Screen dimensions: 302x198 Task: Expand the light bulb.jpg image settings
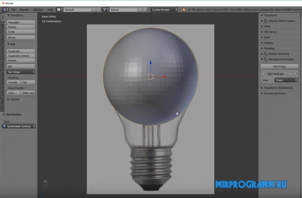pos(263,74)
